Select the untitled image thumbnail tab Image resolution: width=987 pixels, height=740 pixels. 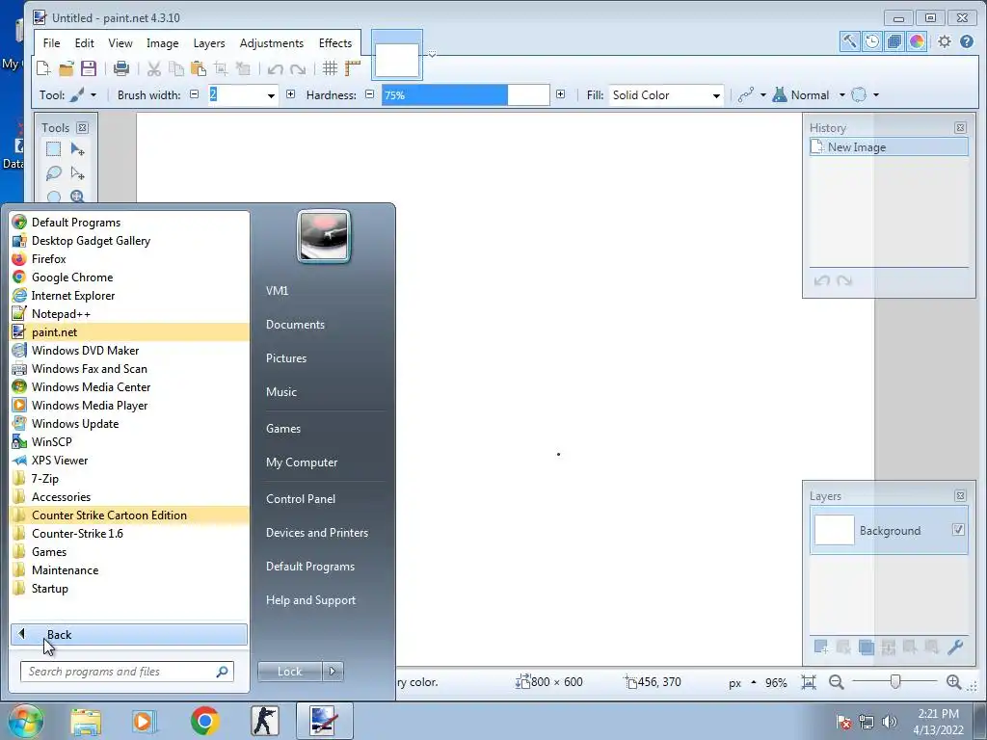point(396,56)
